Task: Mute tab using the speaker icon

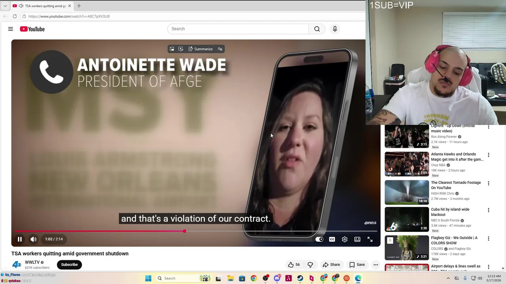Action: click(x=21, y=6)
